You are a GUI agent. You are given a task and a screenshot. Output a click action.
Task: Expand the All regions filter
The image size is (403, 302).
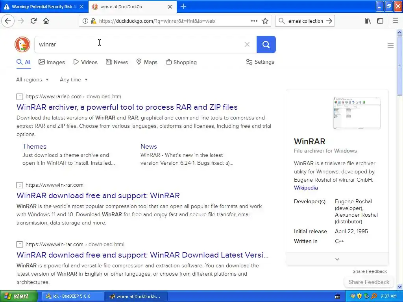click(32, 79)
